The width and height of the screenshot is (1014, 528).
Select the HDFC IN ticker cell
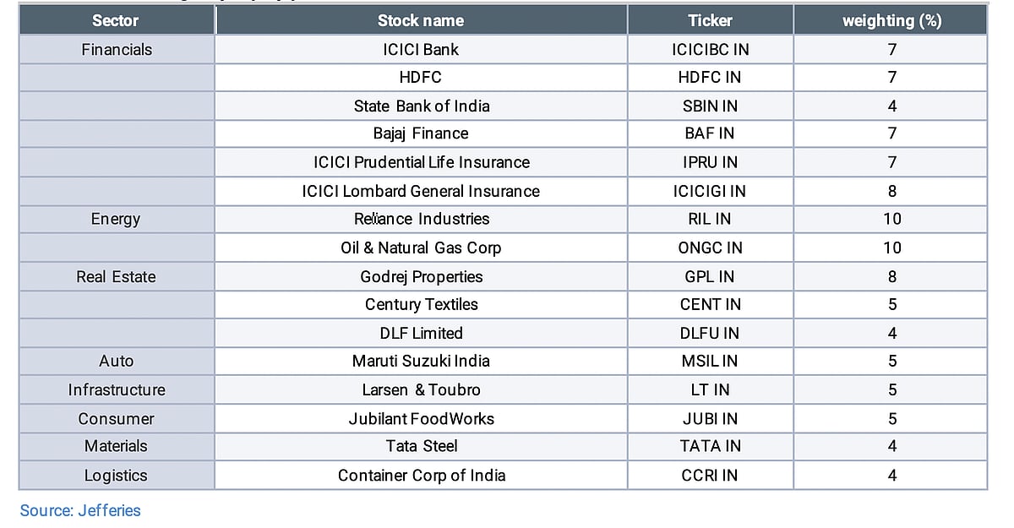pyautogui.click(x=710, y=78)
